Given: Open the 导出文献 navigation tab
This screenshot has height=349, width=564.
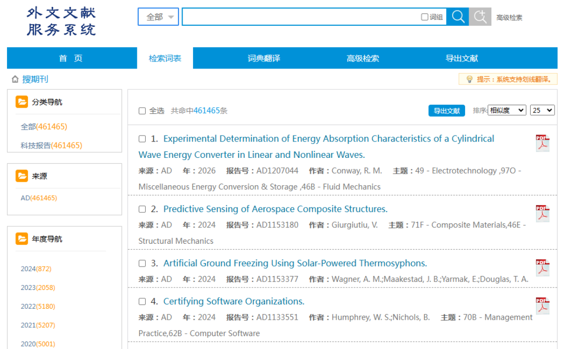Looking at the screenshot, I should (x=462, y=58).
